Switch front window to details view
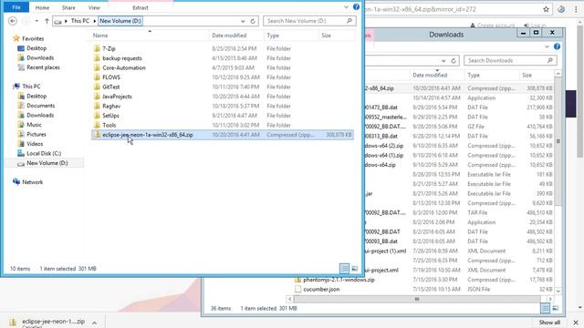584x328 pixels. pos(345,268)
